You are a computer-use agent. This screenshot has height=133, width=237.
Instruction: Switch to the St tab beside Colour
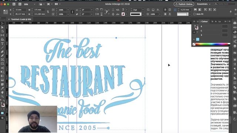[212, 21]
